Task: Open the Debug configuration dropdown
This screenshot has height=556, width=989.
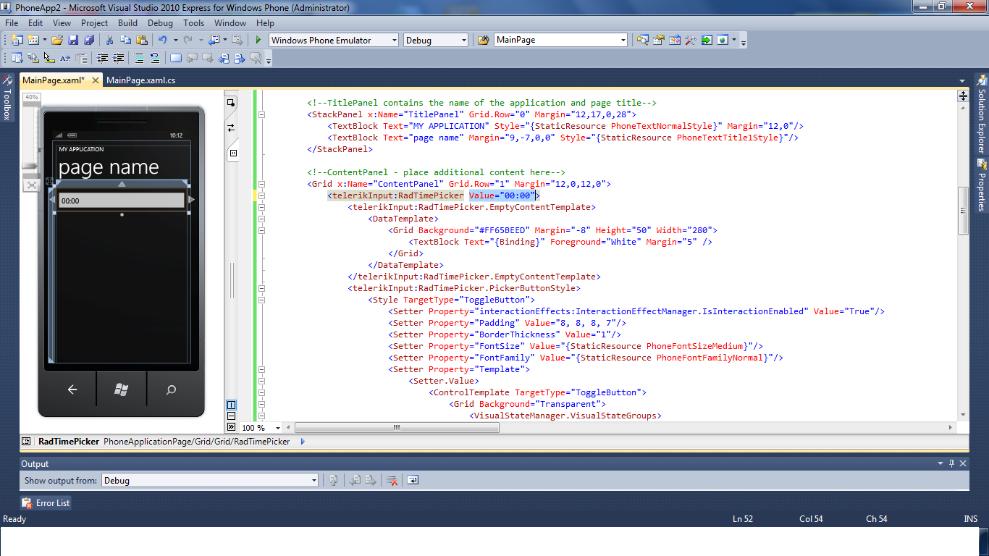Action: pos(436,40)
